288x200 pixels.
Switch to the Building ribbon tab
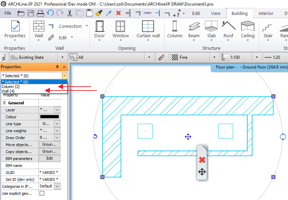coord(239,14)
